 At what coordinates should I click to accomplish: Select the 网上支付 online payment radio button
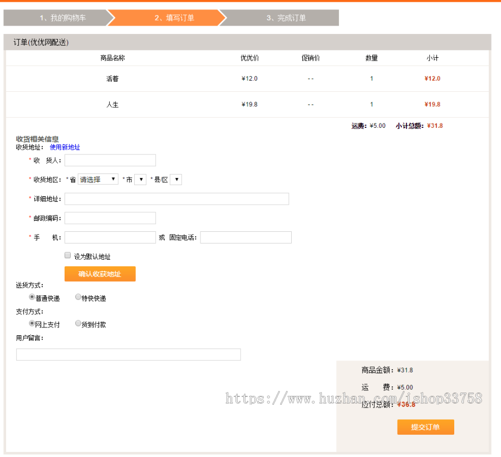(x=32, y=323)
